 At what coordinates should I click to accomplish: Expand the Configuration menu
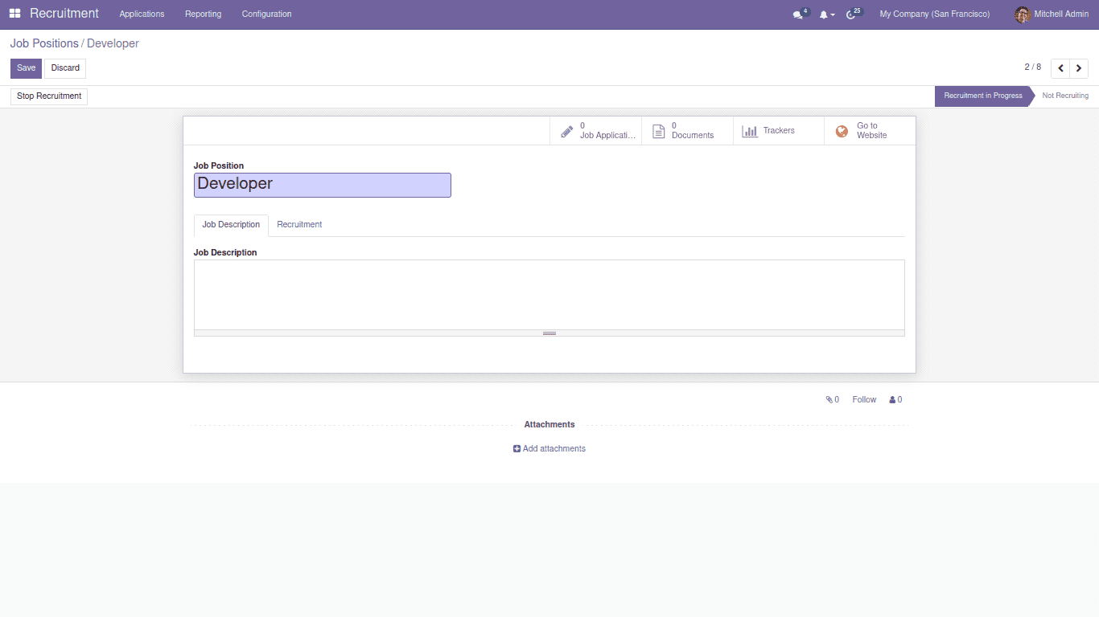(266, 14)
